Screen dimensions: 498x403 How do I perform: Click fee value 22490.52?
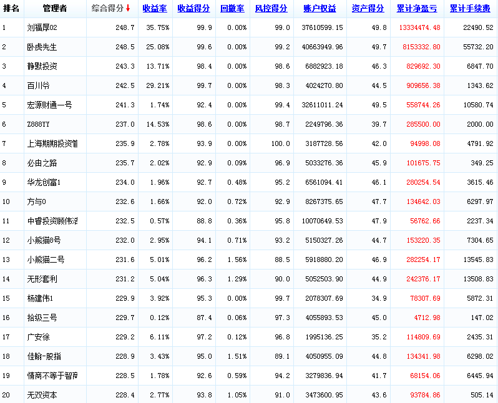point(478,27)
